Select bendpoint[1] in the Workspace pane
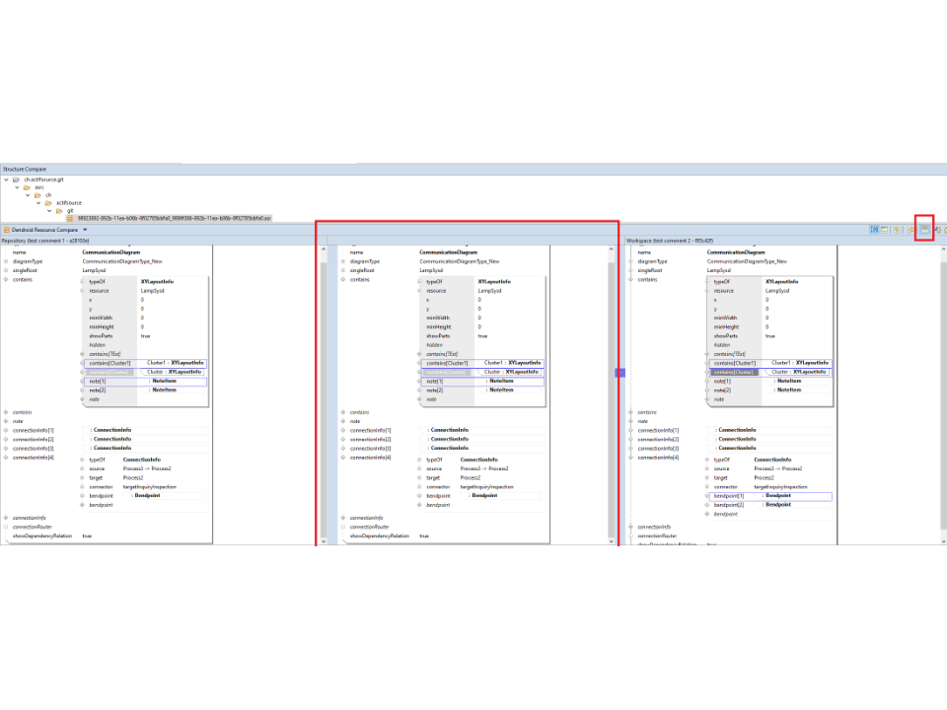Image resolution: width=947 pixels, height=710 pixels. click(x=728, y=496)
